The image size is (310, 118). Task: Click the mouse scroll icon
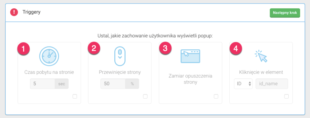tap(120, 56)
